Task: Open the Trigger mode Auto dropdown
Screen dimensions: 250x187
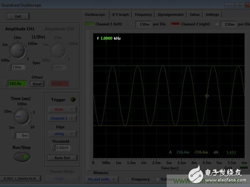Action: coord(62,109)
